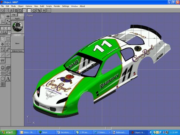Add a polyhedron primitive

pos(8,73)
